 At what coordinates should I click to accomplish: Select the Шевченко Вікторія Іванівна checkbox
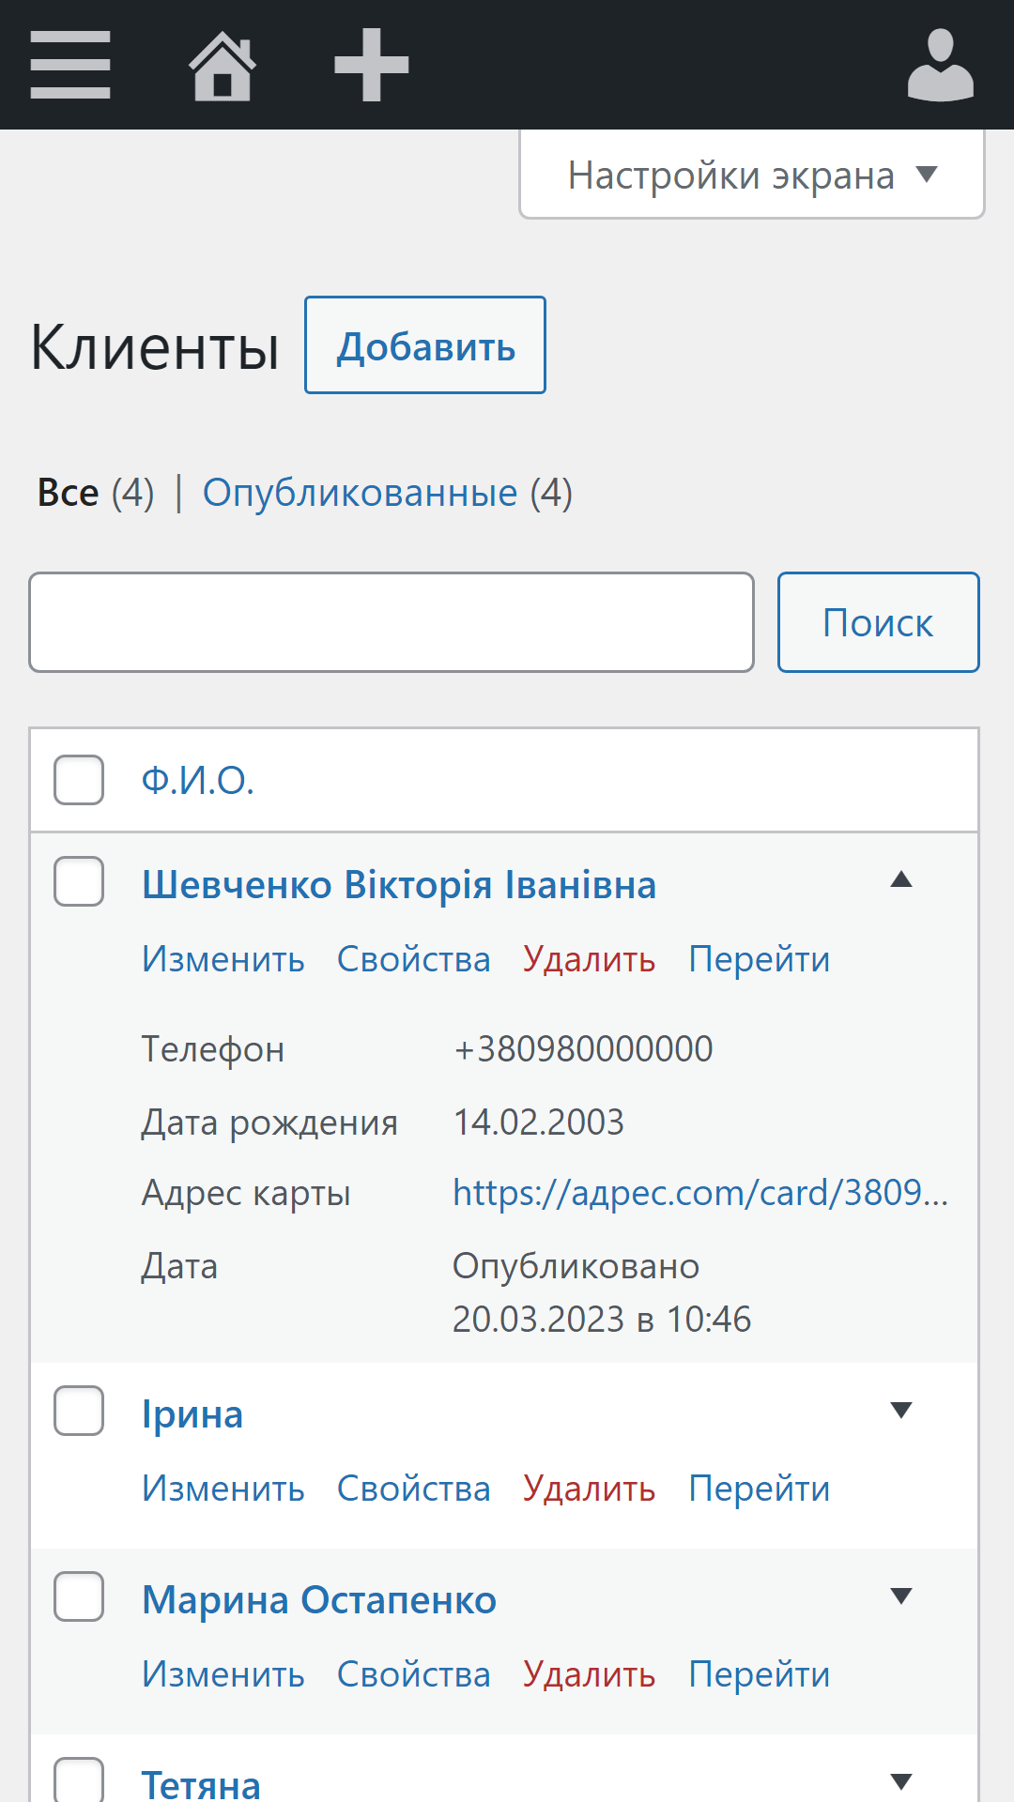click(x=79, y=881)
